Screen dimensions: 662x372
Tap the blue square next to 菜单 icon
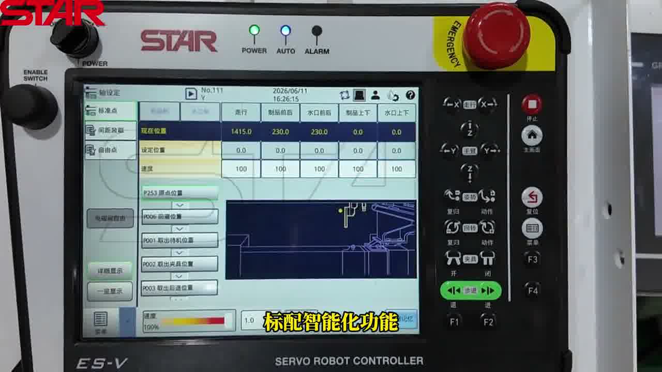tap(128, 321)
